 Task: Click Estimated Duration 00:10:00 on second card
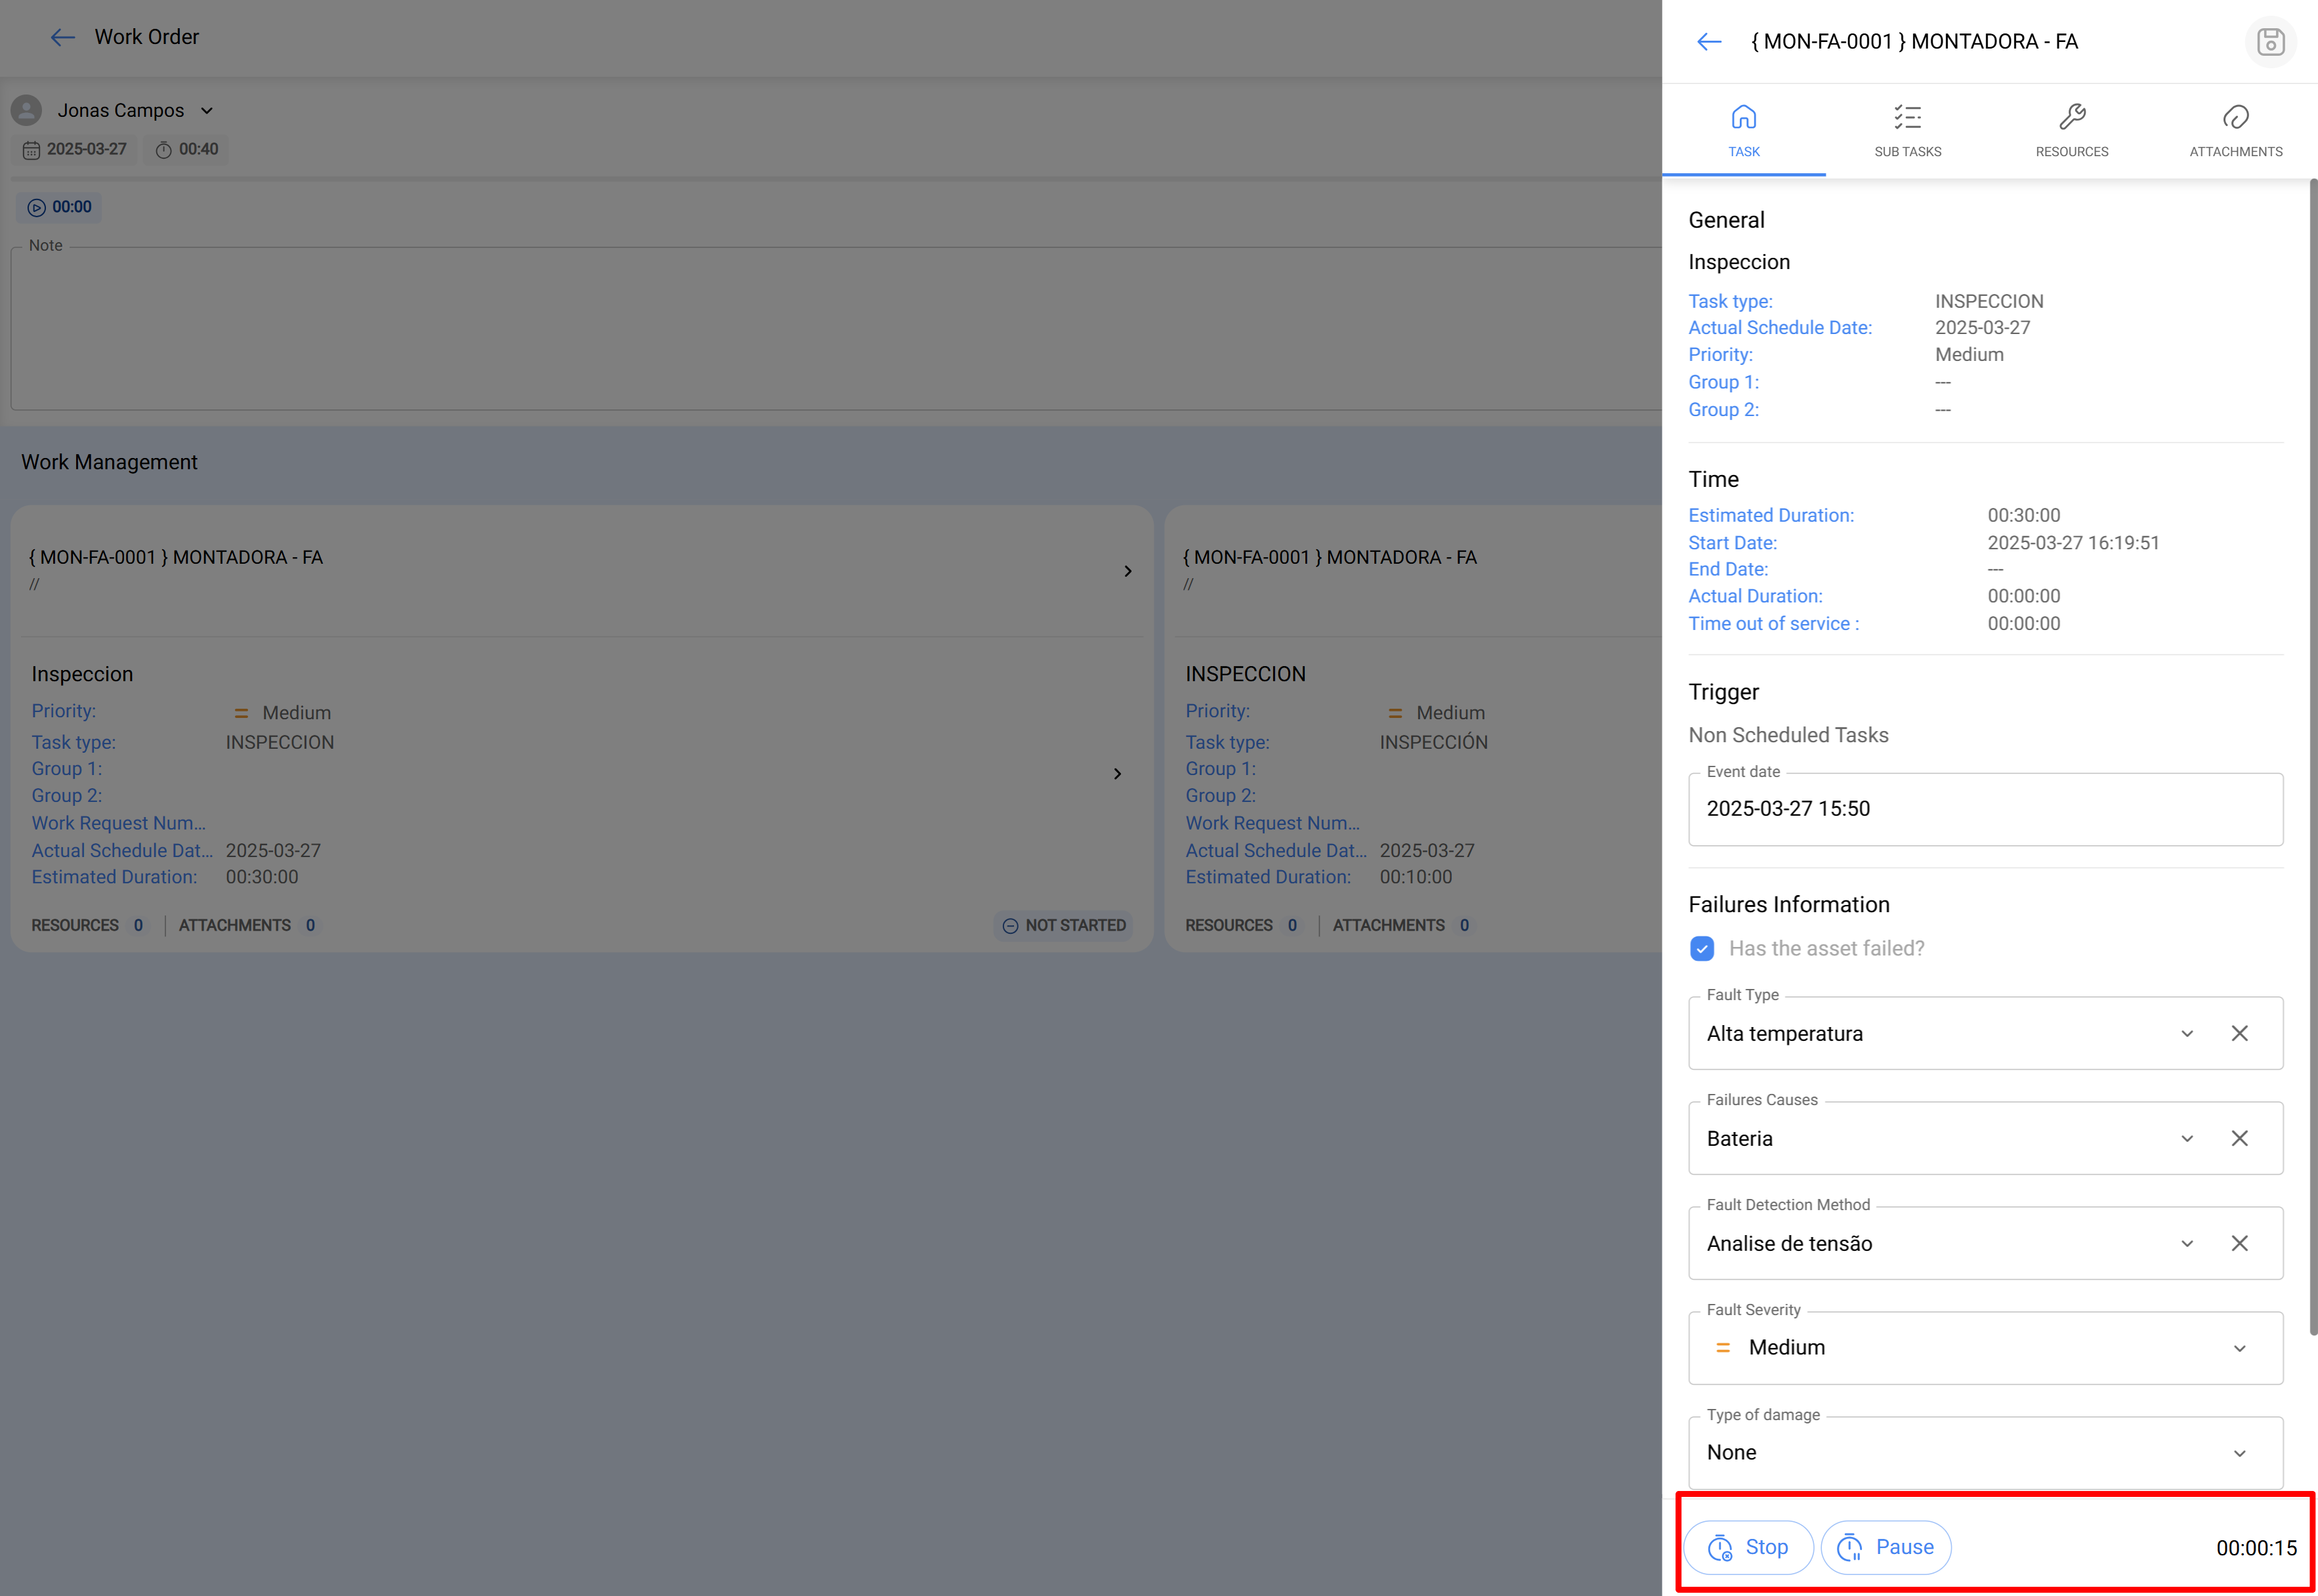(1415, 877)
